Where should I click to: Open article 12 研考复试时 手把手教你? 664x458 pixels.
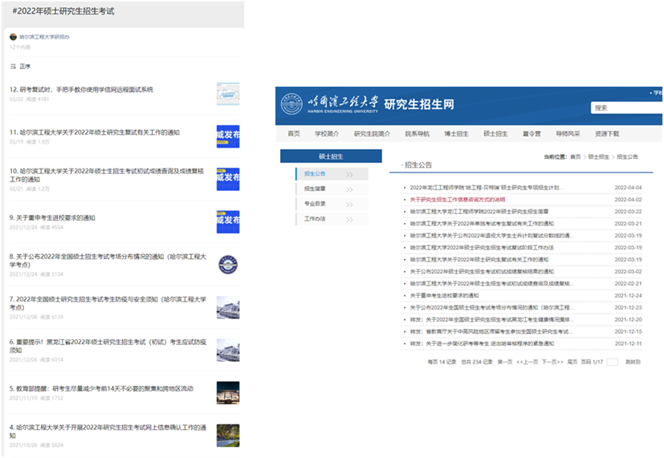click(x=81, y=89)
